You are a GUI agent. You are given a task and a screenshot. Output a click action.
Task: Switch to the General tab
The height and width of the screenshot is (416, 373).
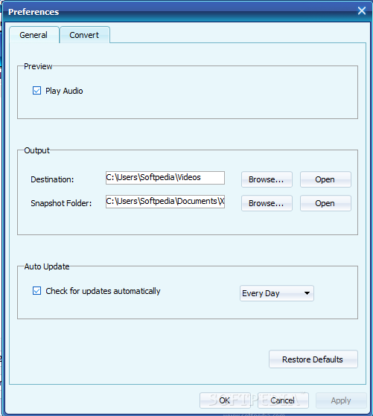click(x=34, y=35)
